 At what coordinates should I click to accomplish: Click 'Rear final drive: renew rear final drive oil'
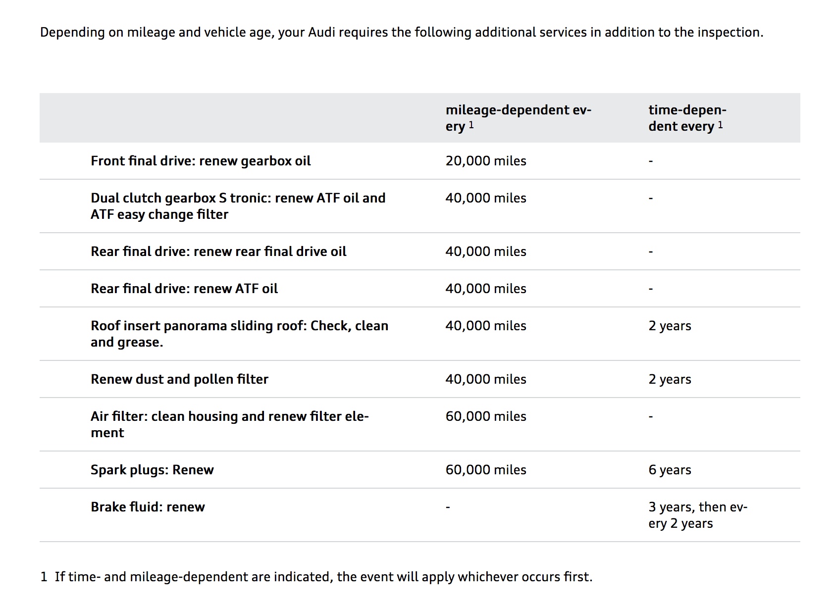click(218, 252)
